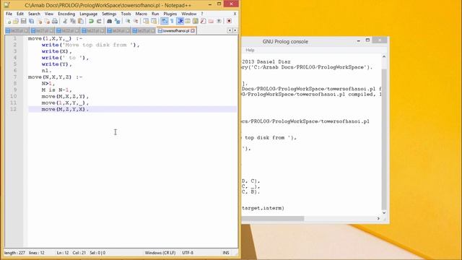The height and width of the screenshot is (260, 462).
Task: Open the Tools menu
Action: pos(126,14)
